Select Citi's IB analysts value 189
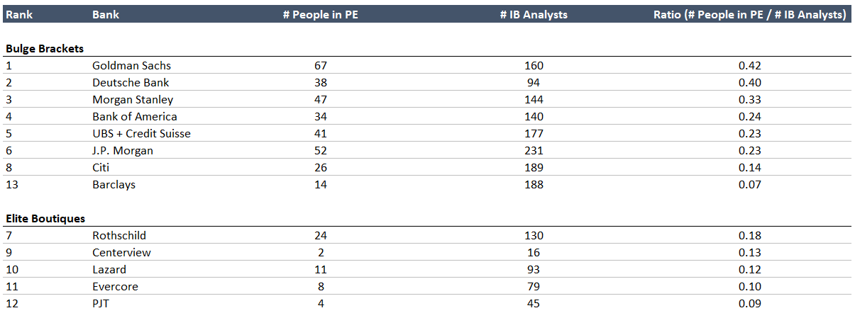855x313 pixels. click(x=534, y=168)
